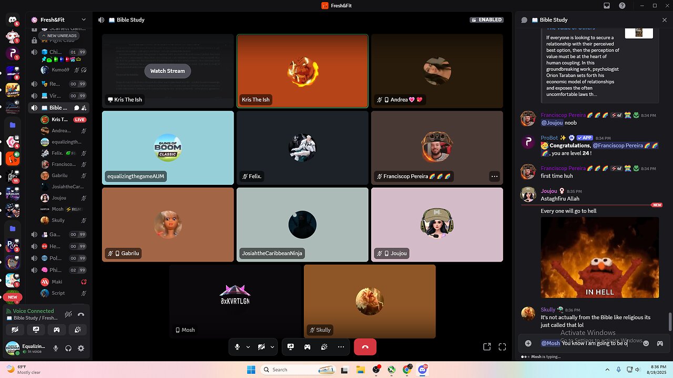Click ProBot's name in chat

click(549, 138)
